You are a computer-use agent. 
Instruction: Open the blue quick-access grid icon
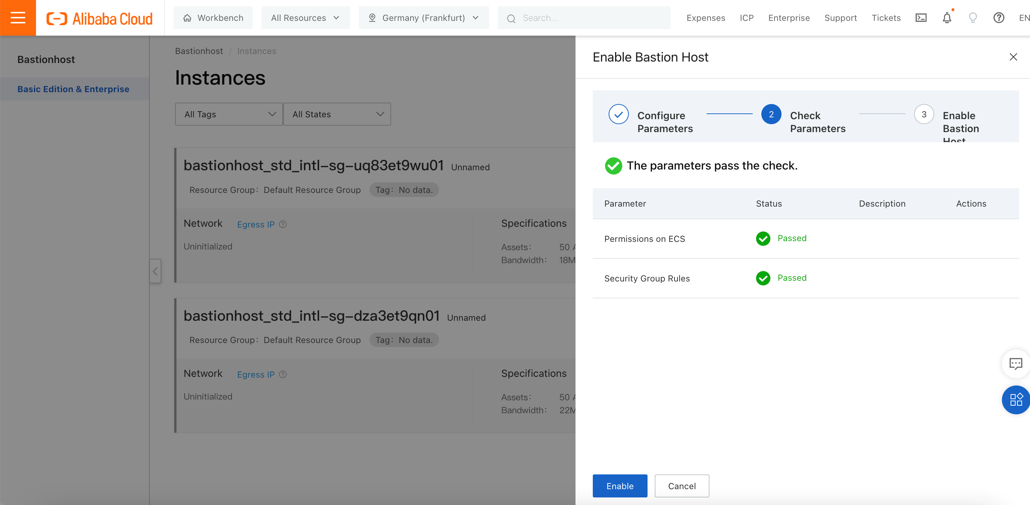(x=1016, y=400)
